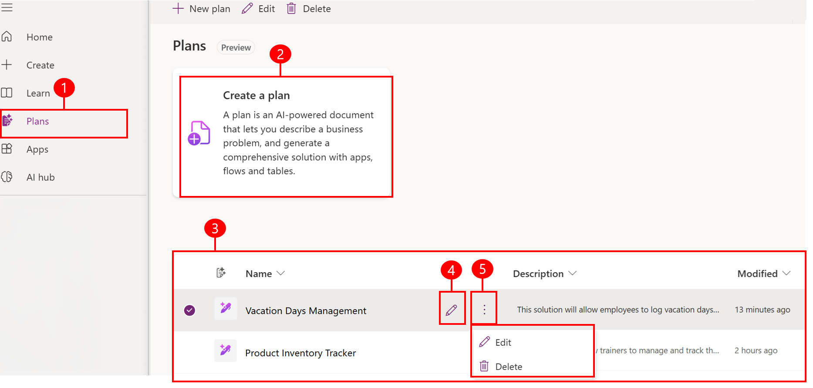Image resolution: width=813 pixels, height=388 pixels.
Task: Click the Plans page heading
Action: coord(189,46)
